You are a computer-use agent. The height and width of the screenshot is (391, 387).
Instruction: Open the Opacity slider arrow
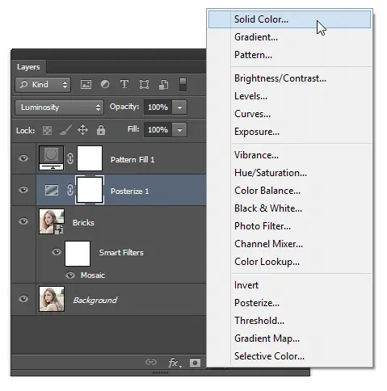pyautogui.click(x=179, y=107)
